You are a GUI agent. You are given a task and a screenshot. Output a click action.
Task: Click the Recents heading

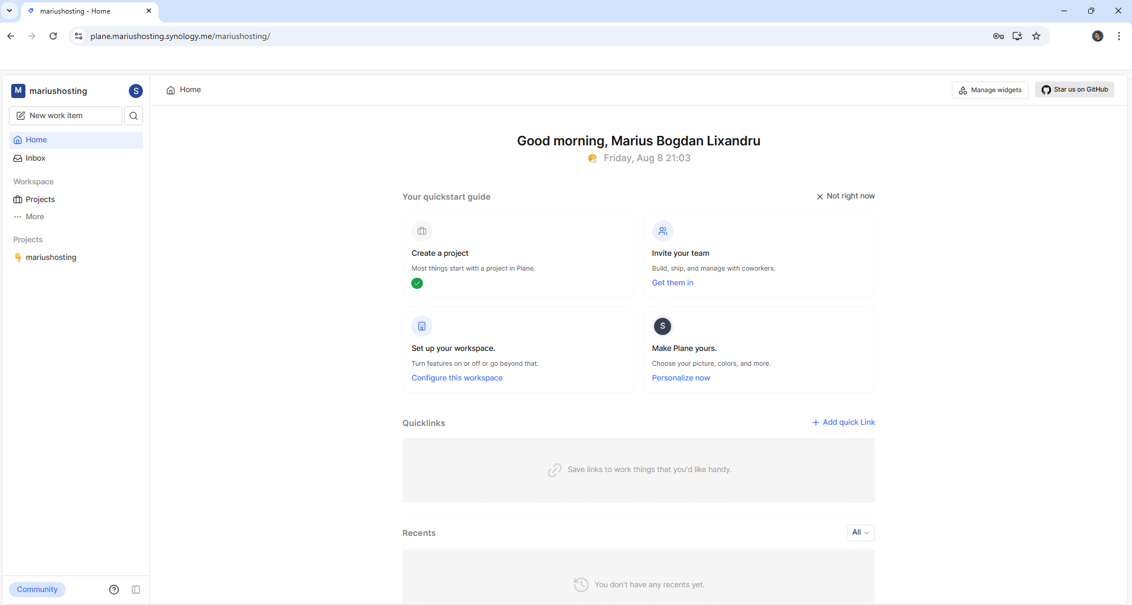pos(419,533)
